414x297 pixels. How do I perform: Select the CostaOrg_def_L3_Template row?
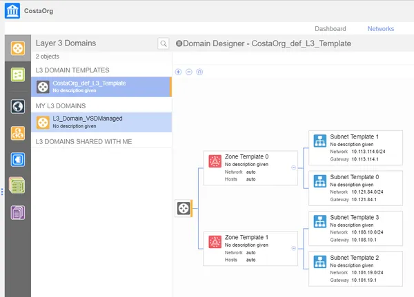point(101,87)
